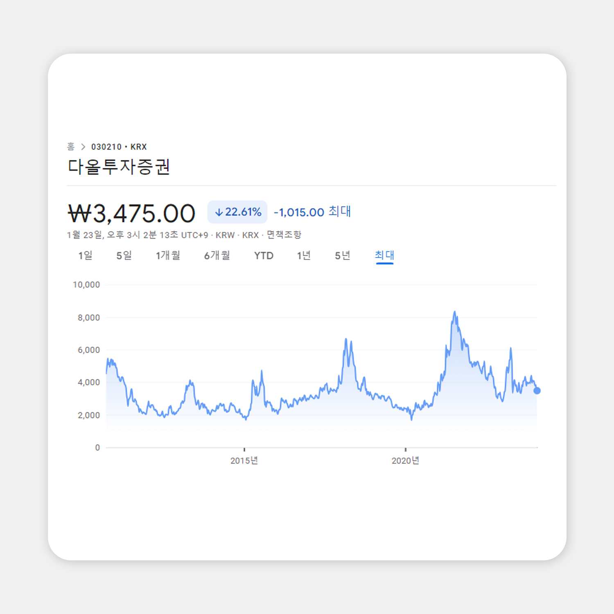This screenshot has width=614, height=614.
Task: Click the 2020년 x-axis label
Action: click(405, 460)
